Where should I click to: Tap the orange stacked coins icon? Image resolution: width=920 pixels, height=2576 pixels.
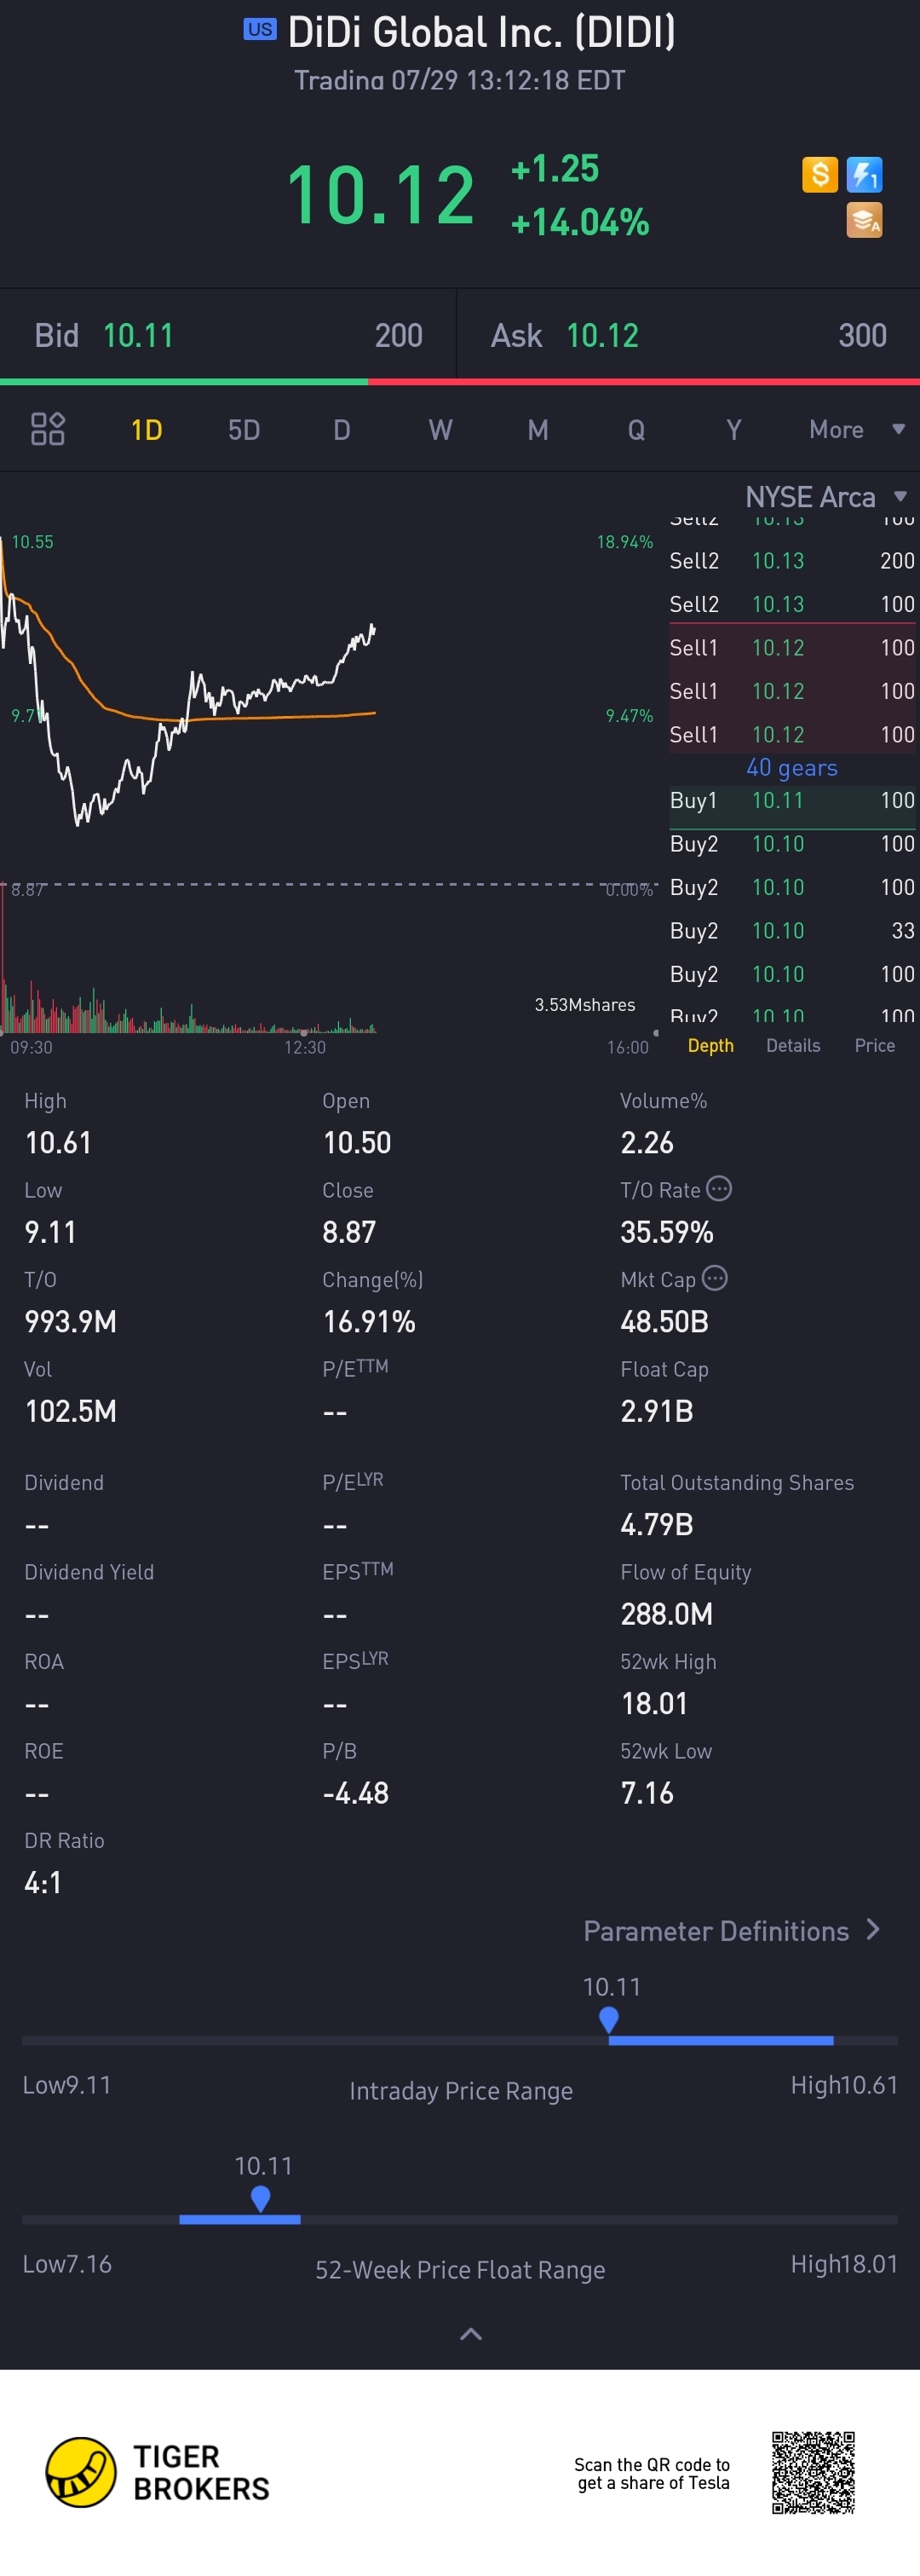[x=864, y=220]
